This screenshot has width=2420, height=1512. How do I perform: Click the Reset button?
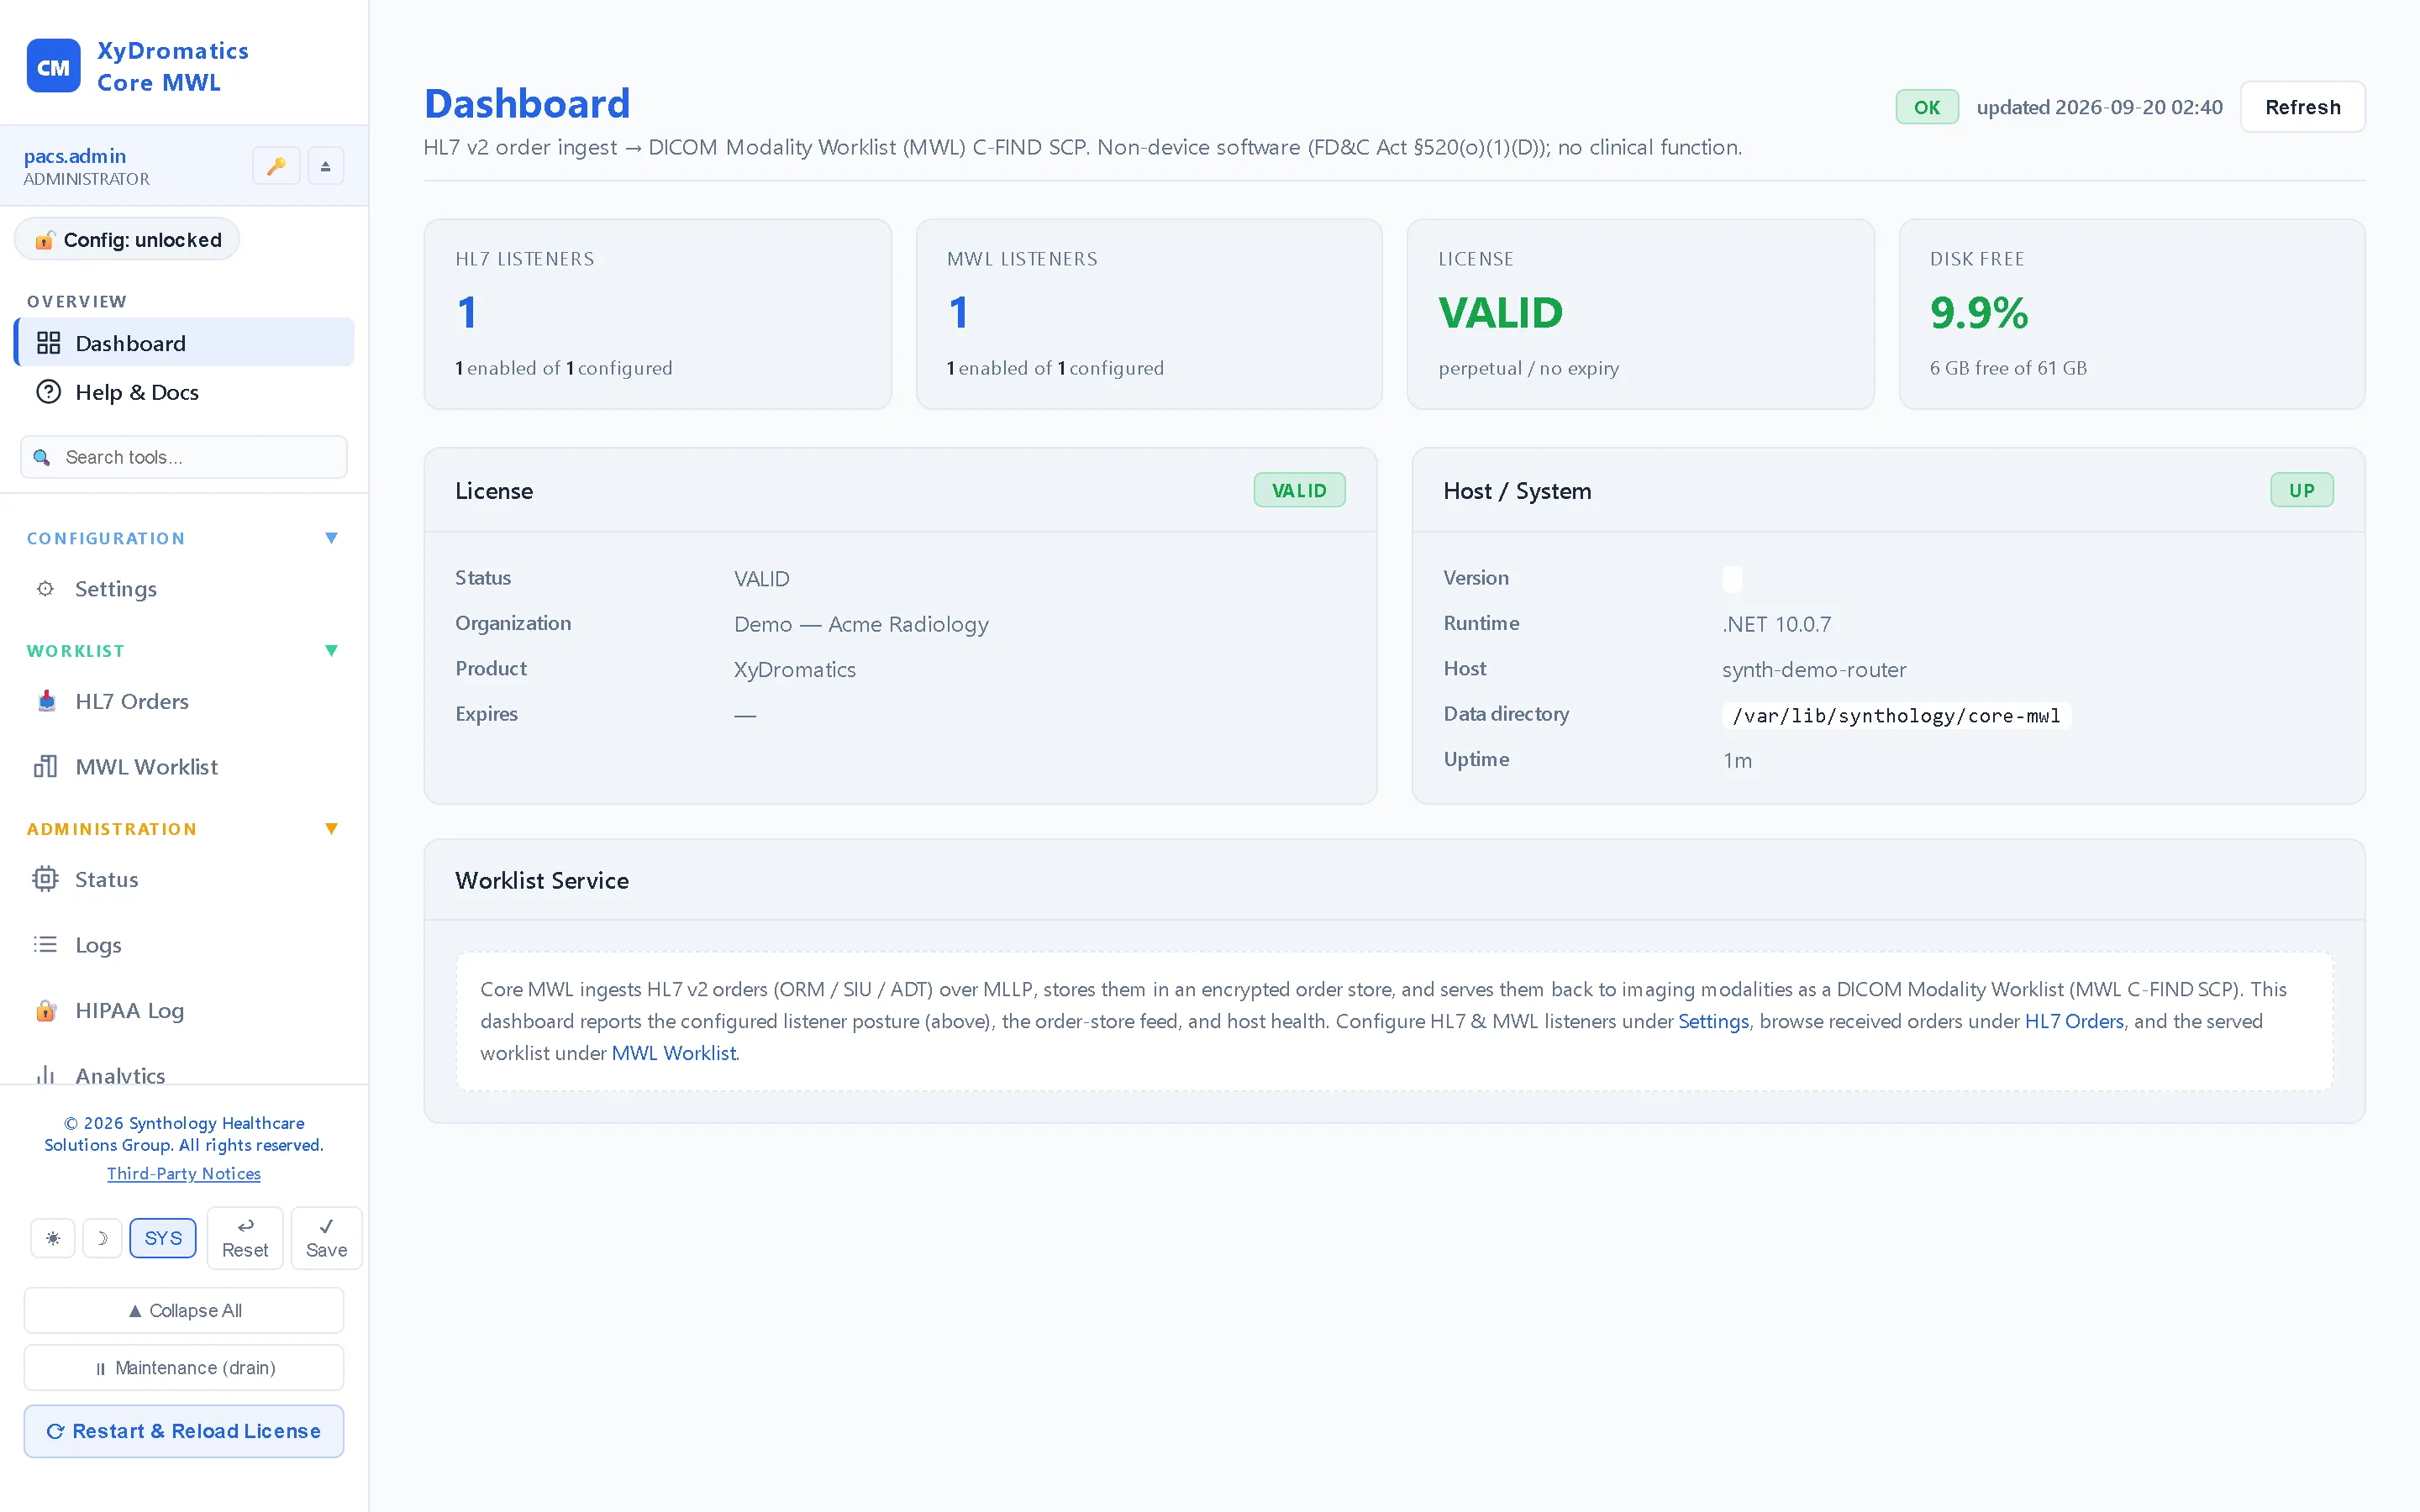[x=245, y=1238]
